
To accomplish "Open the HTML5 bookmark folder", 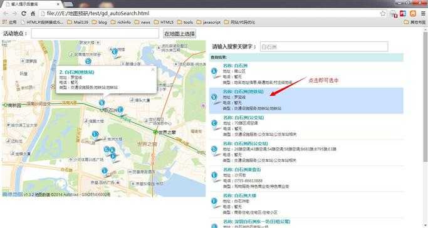I will tap(164, 22).
